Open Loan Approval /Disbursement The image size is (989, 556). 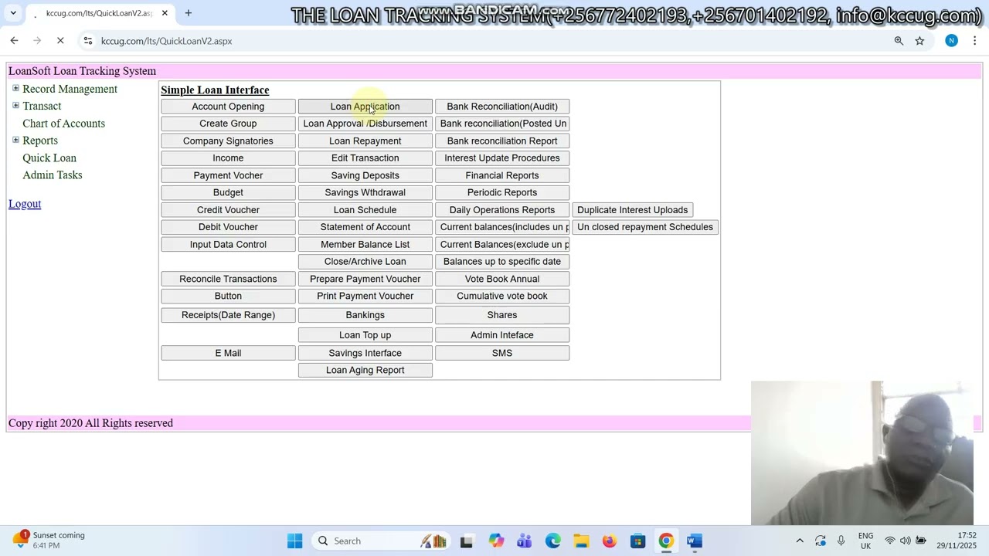[365, 124]
